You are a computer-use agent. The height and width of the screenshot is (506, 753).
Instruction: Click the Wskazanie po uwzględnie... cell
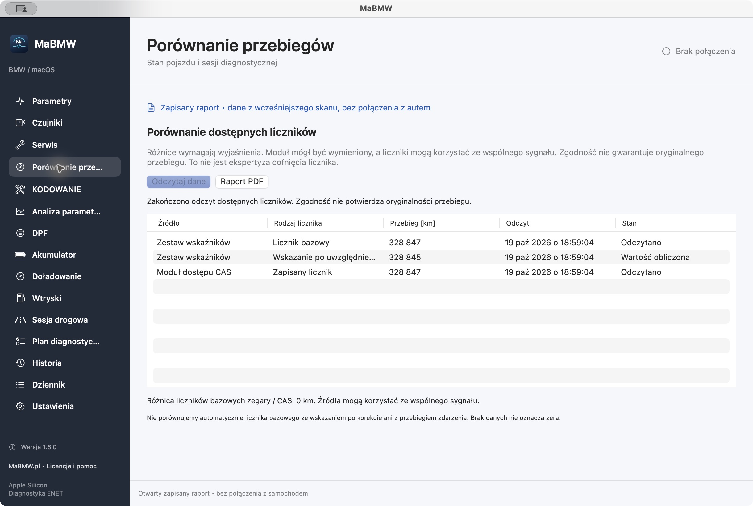324,257
